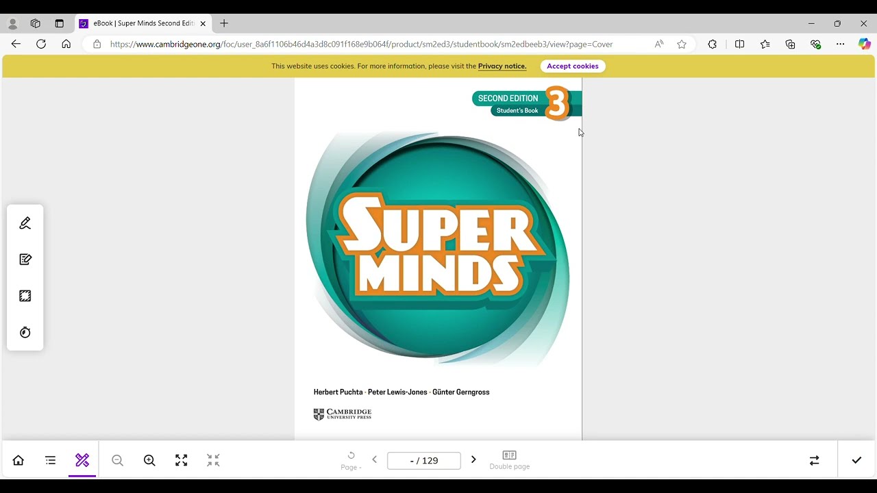Add this page to favorites star

click(x=682, y=44)
